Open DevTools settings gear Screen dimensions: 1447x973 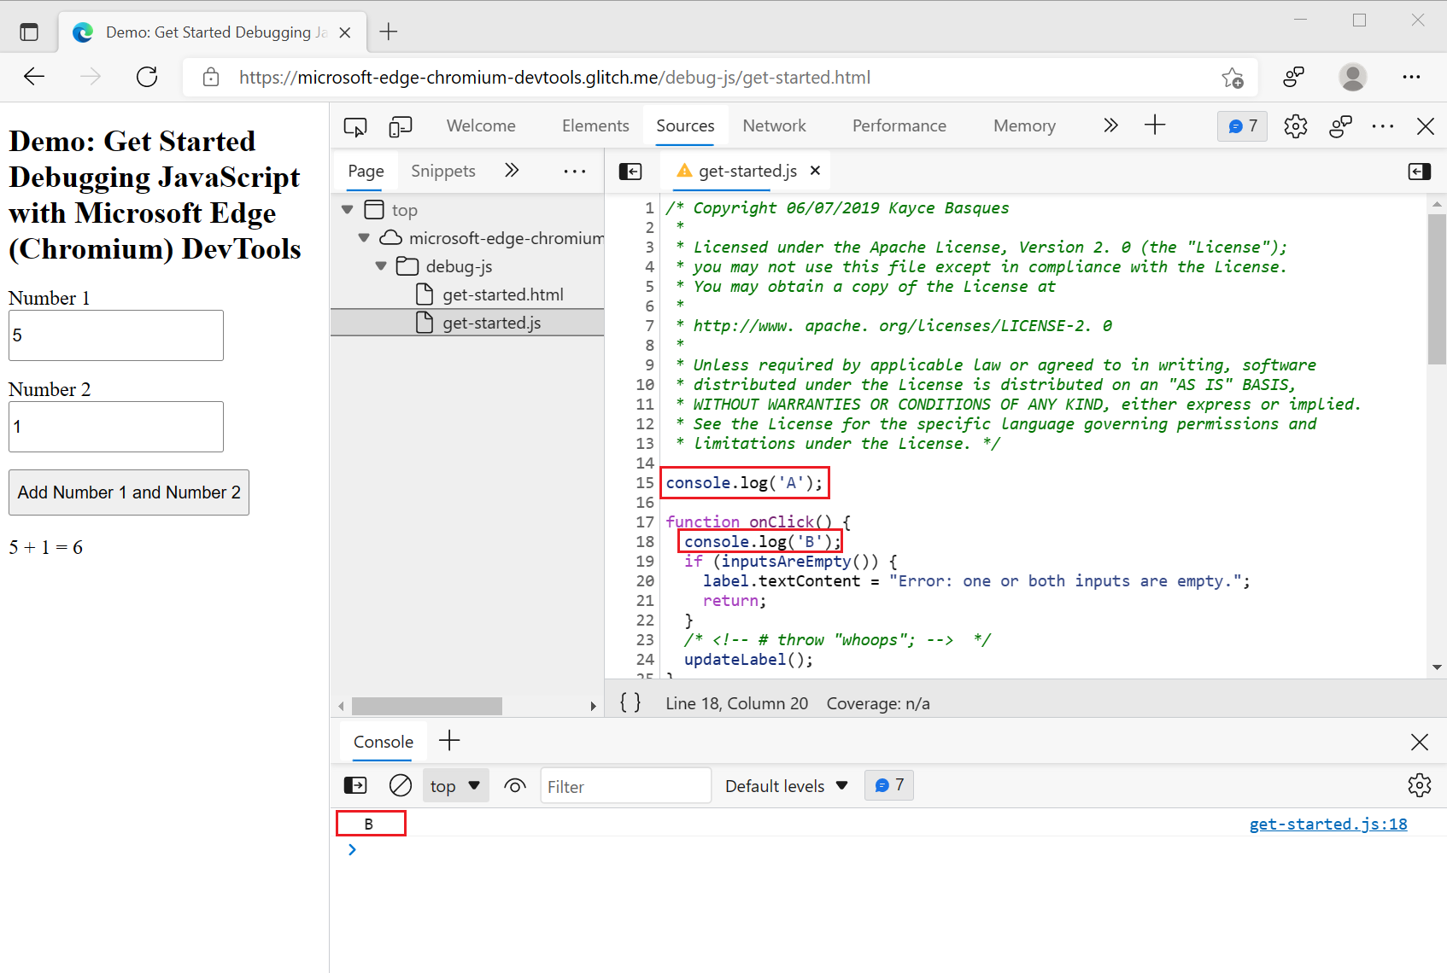tap(1295, 125)
